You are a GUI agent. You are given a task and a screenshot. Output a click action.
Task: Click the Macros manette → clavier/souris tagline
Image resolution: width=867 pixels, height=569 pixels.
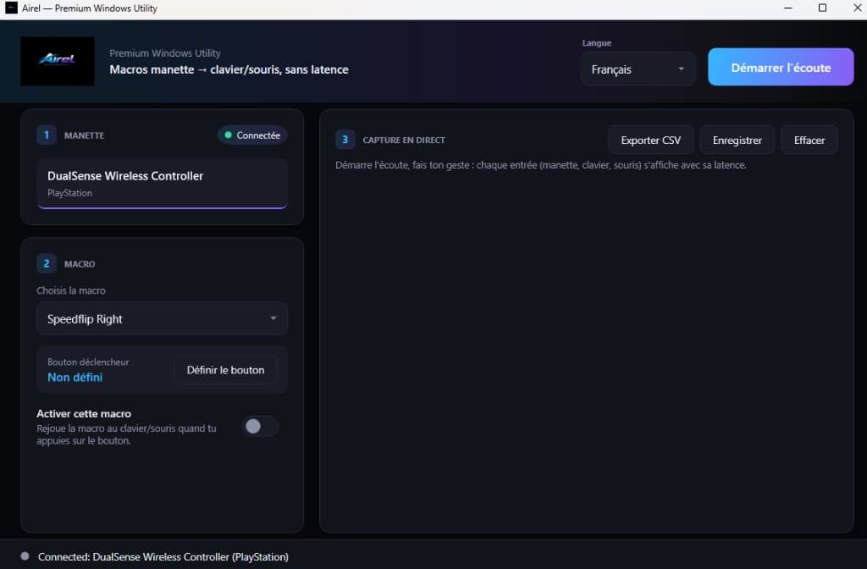pyautogui.click(x=229, y=69)
